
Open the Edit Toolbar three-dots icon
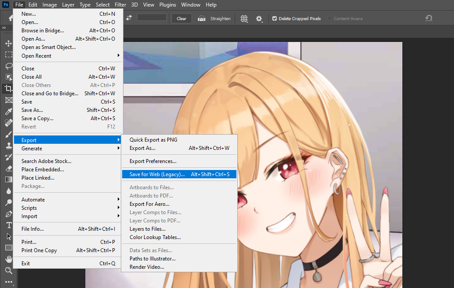pos(9,282)
